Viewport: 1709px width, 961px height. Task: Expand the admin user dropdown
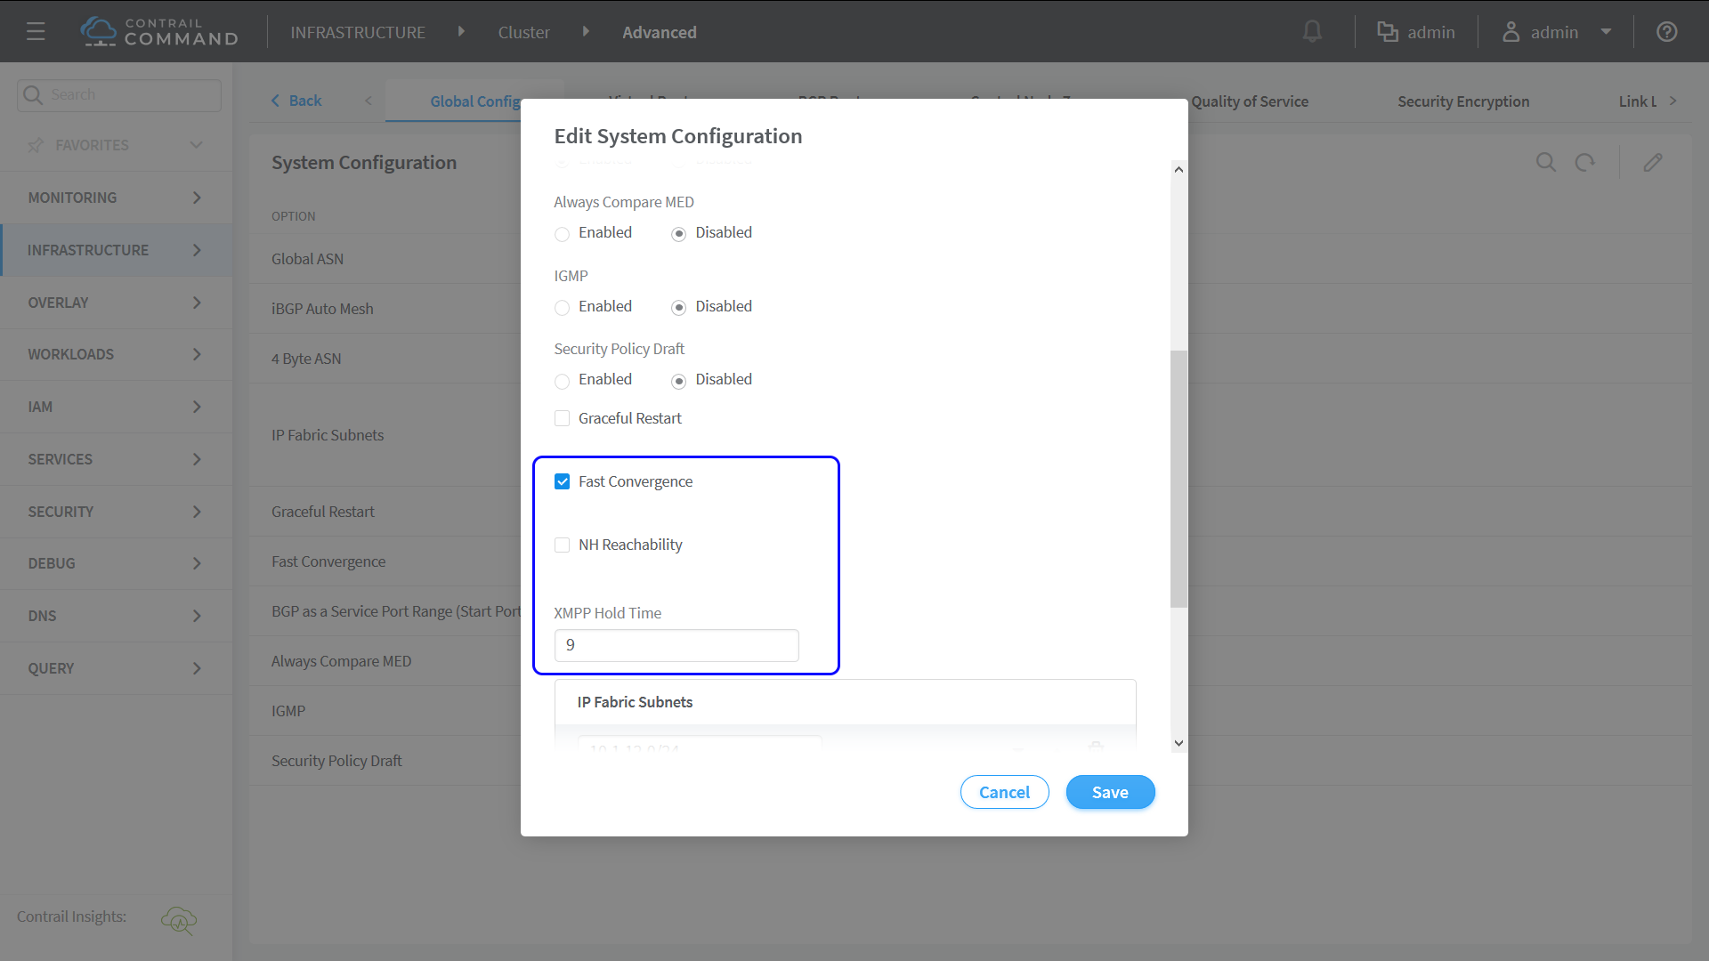pos(1606,32)
